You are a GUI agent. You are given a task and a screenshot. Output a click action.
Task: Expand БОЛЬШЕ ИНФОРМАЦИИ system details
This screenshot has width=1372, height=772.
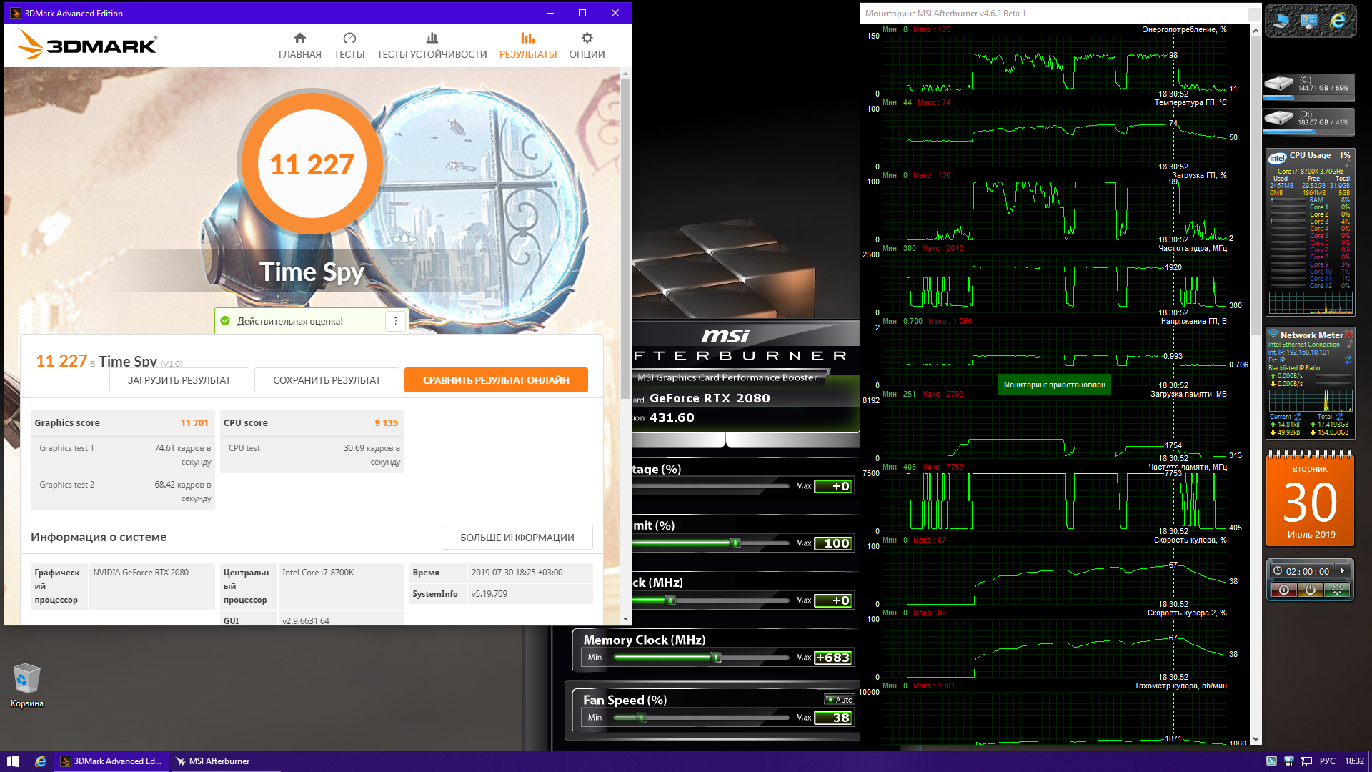tap(517, 538)
